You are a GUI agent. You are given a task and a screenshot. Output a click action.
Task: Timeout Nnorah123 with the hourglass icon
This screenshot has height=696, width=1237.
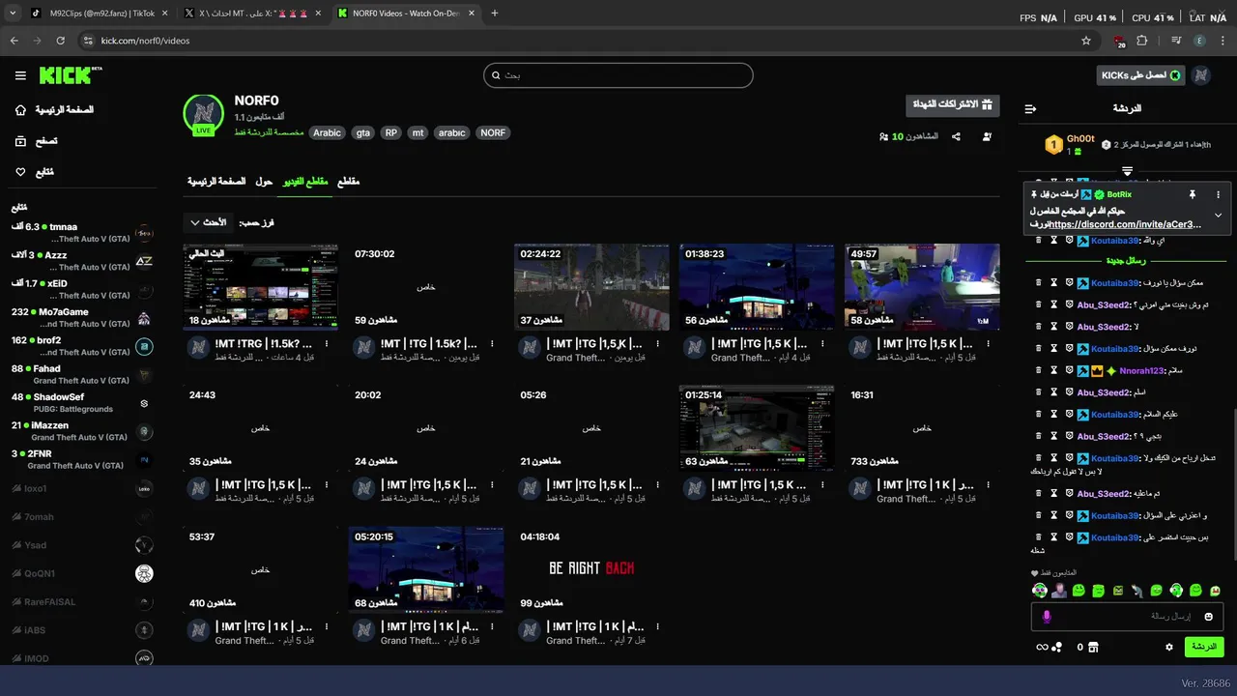click(x=1054, y=370)
